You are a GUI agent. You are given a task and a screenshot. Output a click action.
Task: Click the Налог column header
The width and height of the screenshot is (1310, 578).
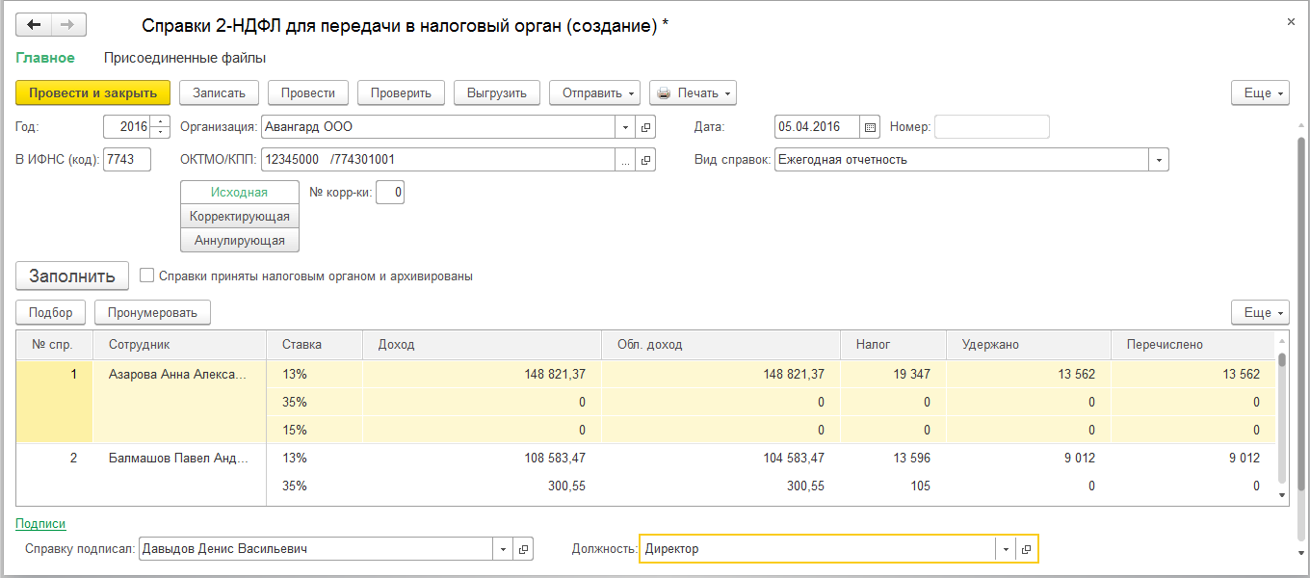pyautogui.click(x=894, y=345)
